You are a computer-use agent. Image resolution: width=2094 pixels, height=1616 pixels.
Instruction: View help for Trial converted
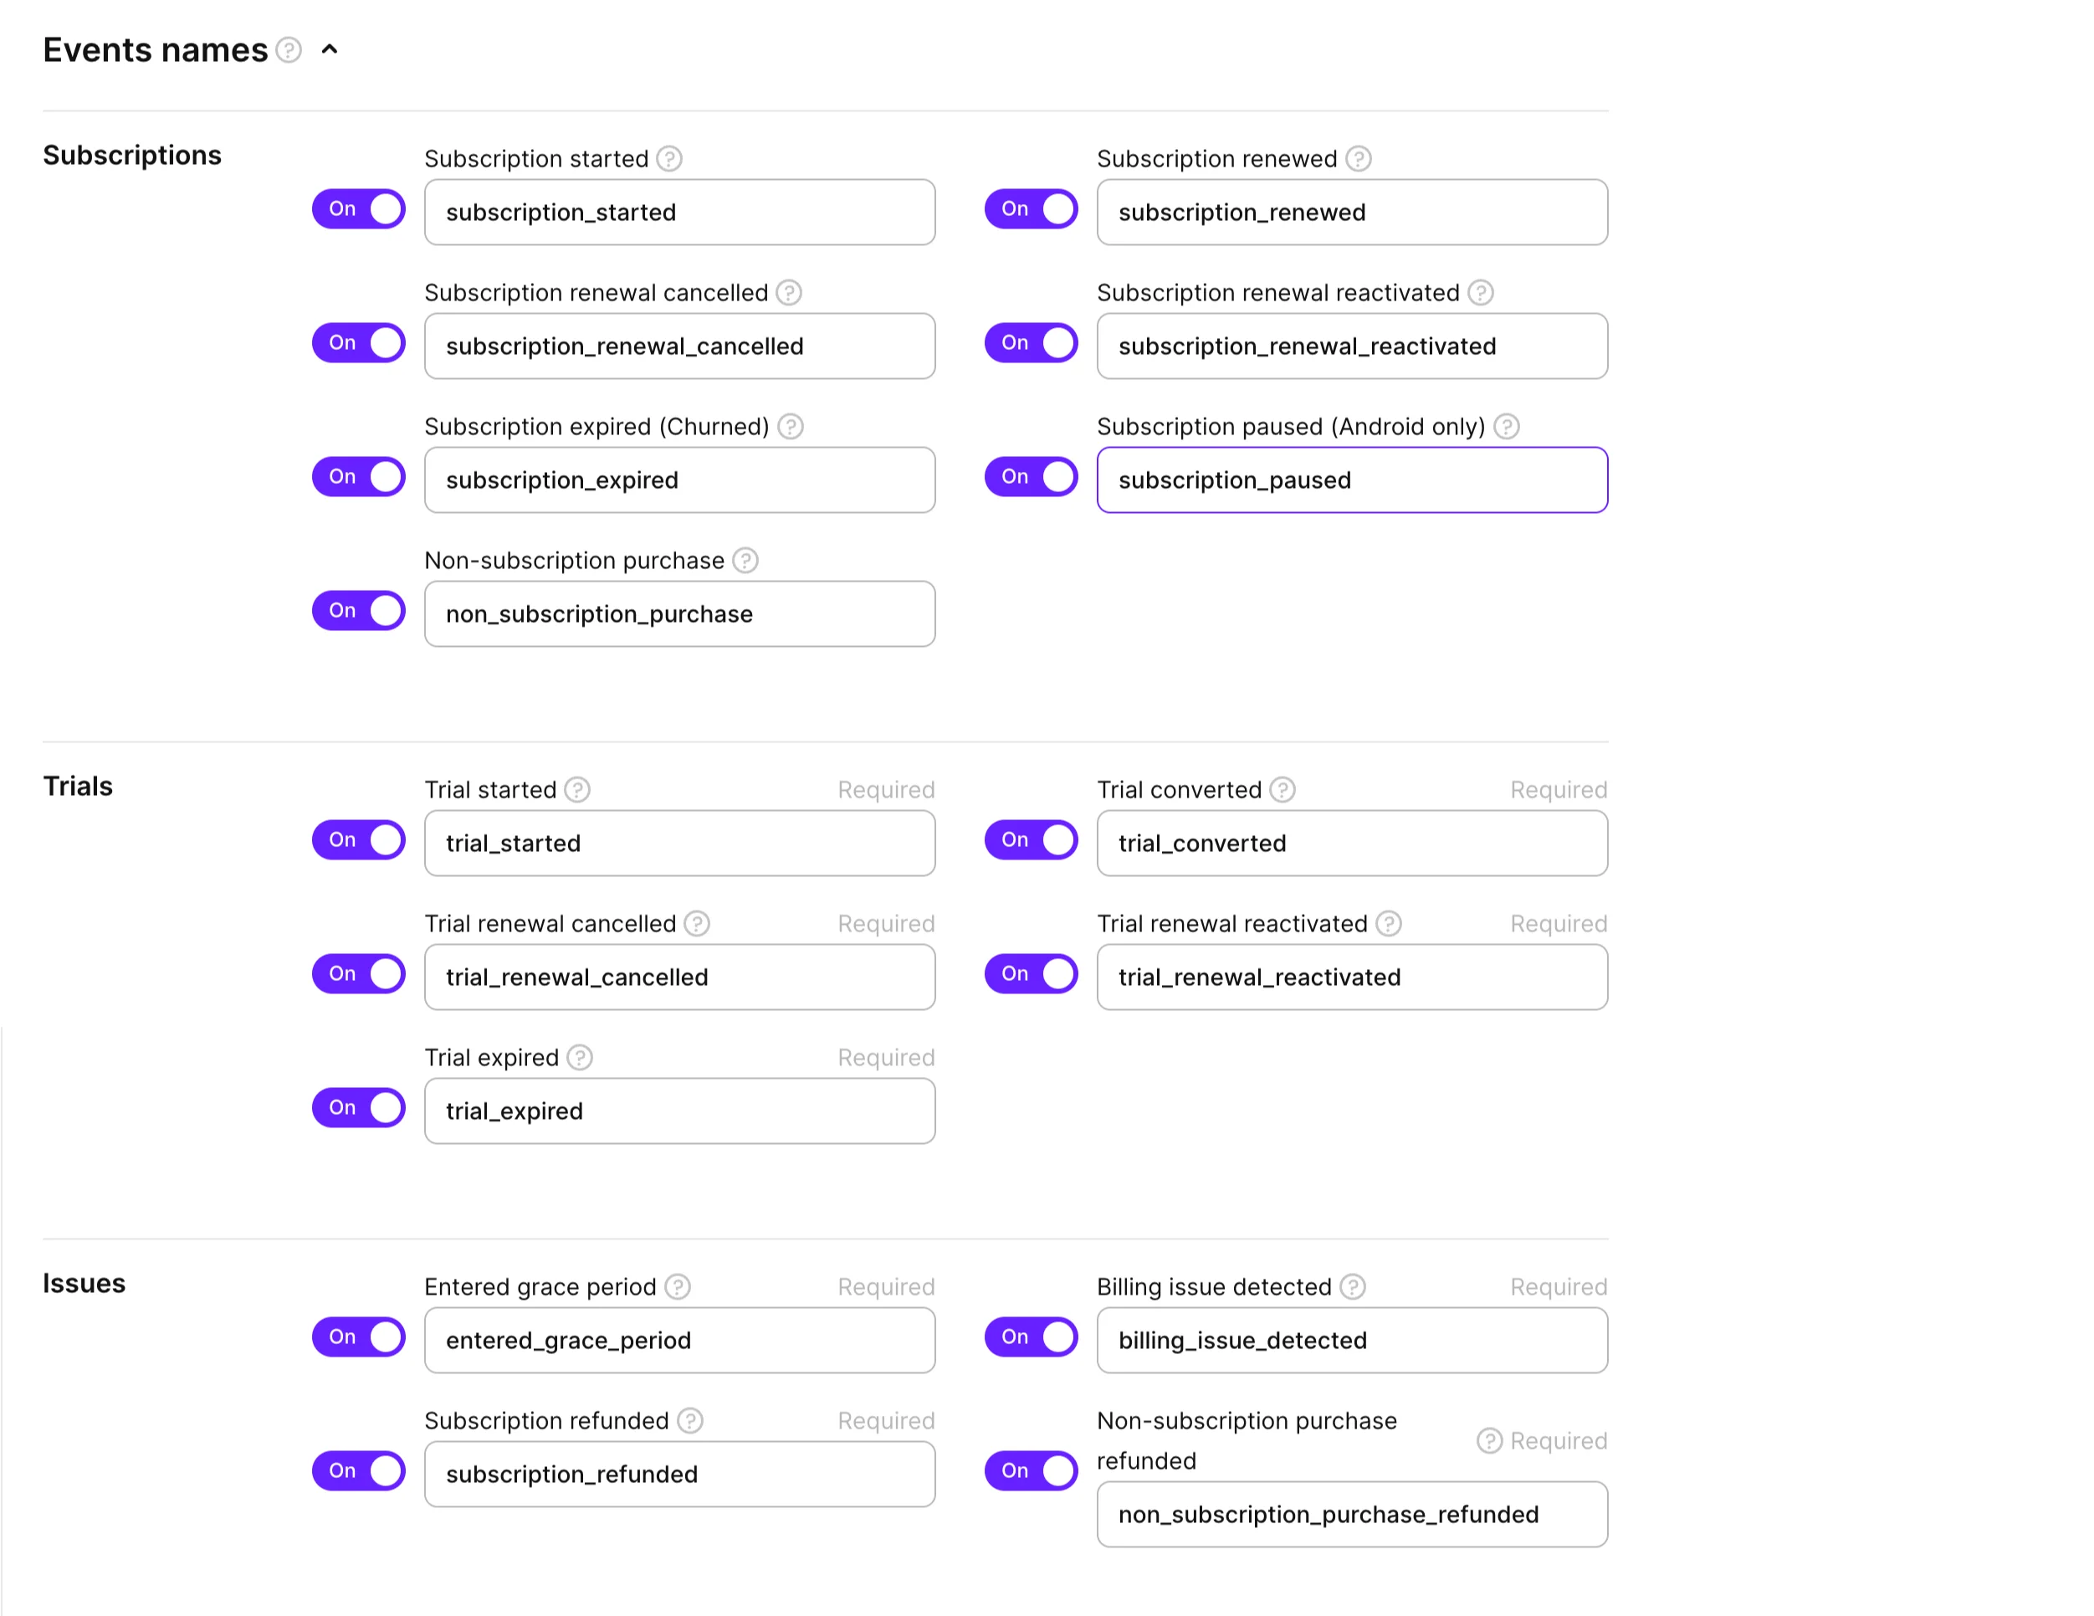[1282, 789]
